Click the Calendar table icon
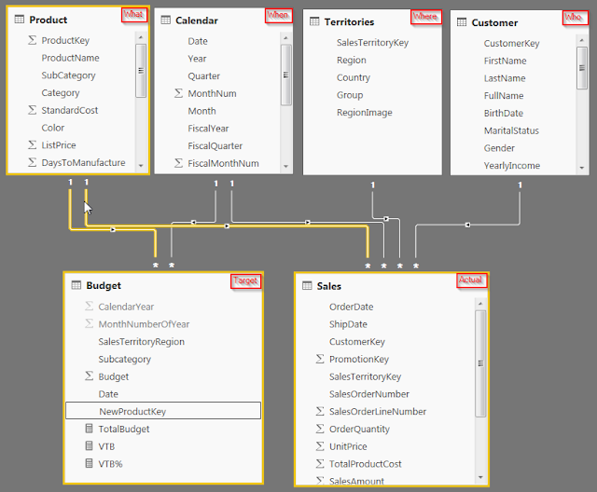 [166, 20]
